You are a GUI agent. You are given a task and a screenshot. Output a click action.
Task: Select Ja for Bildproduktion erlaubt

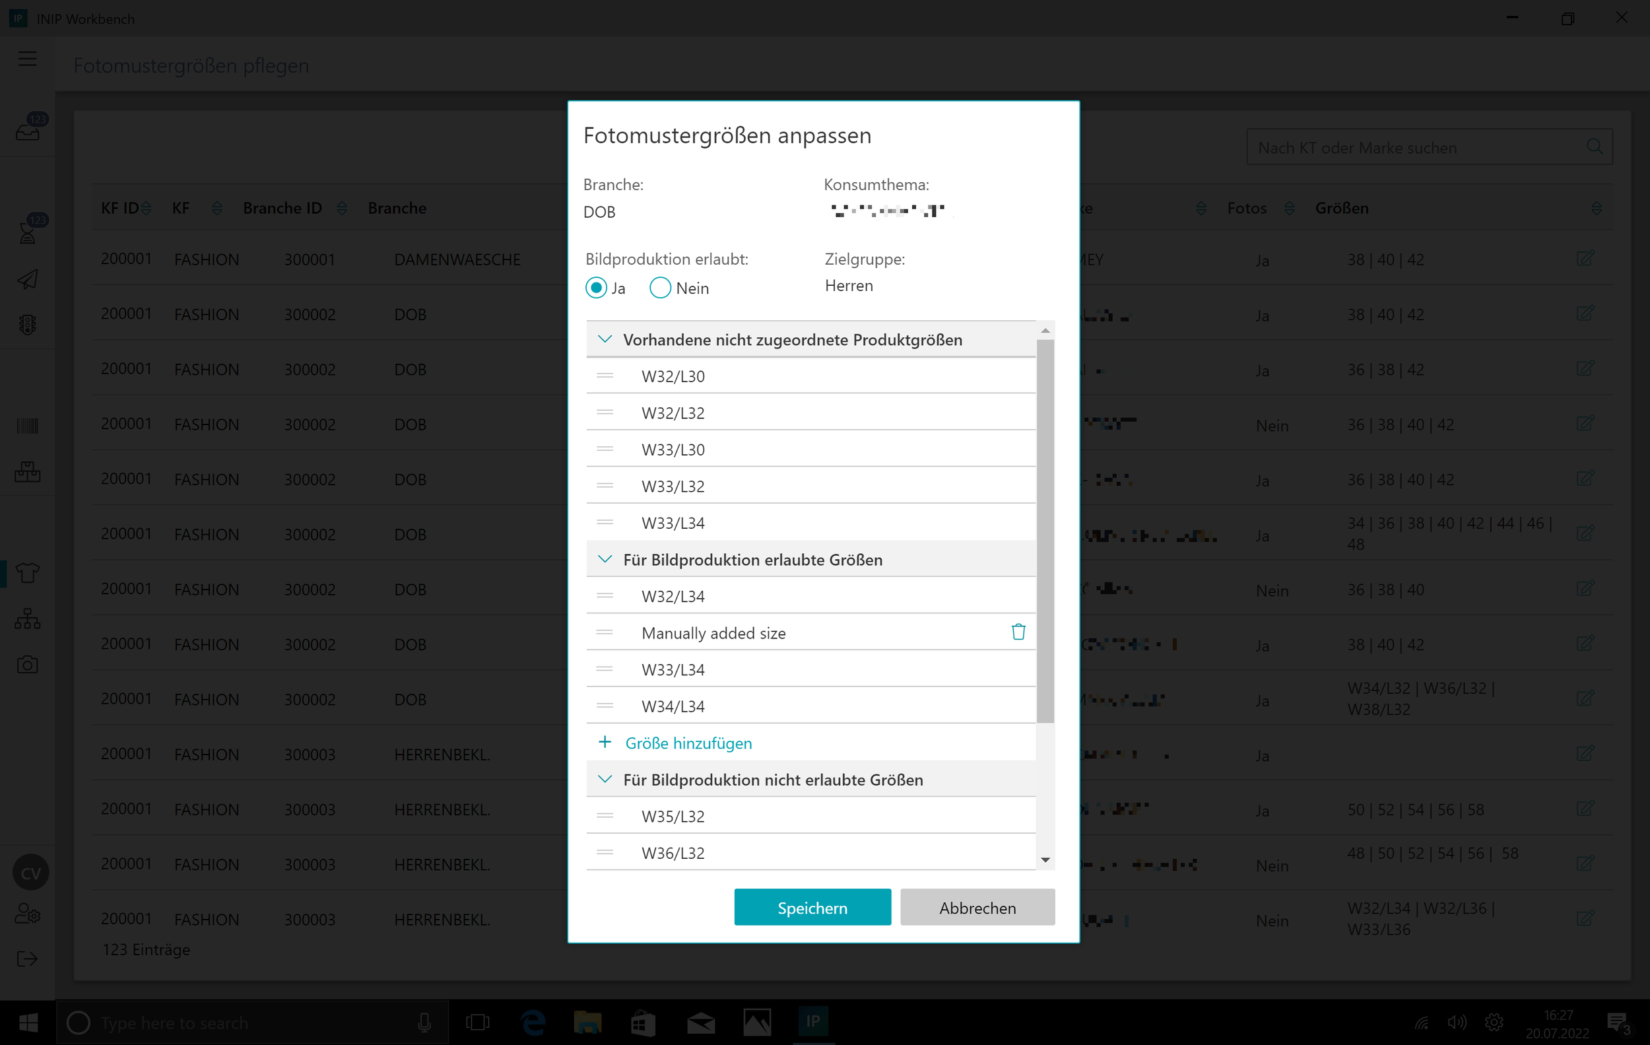pyautogui.click(x=596, y=288)
